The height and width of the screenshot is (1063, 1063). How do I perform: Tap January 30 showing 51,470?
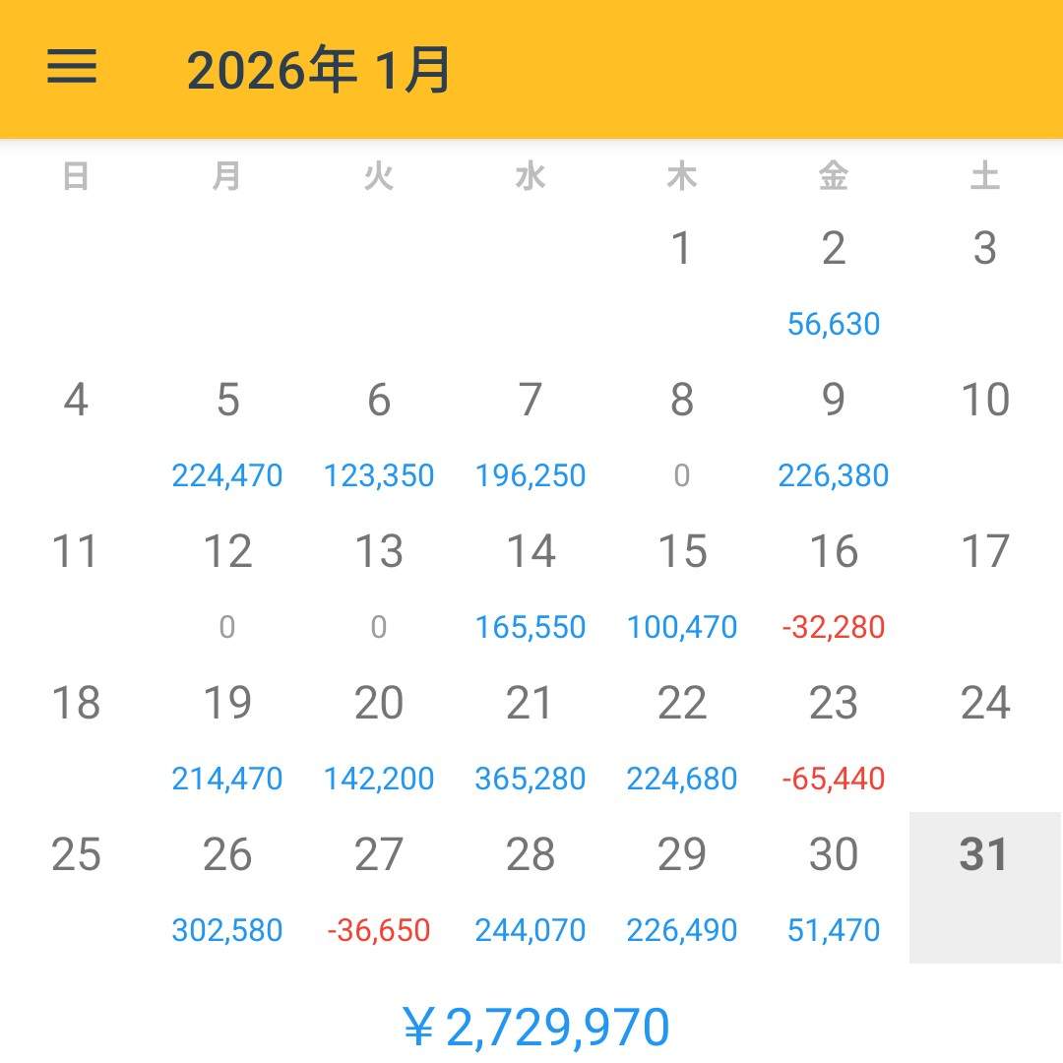(834, 886)
